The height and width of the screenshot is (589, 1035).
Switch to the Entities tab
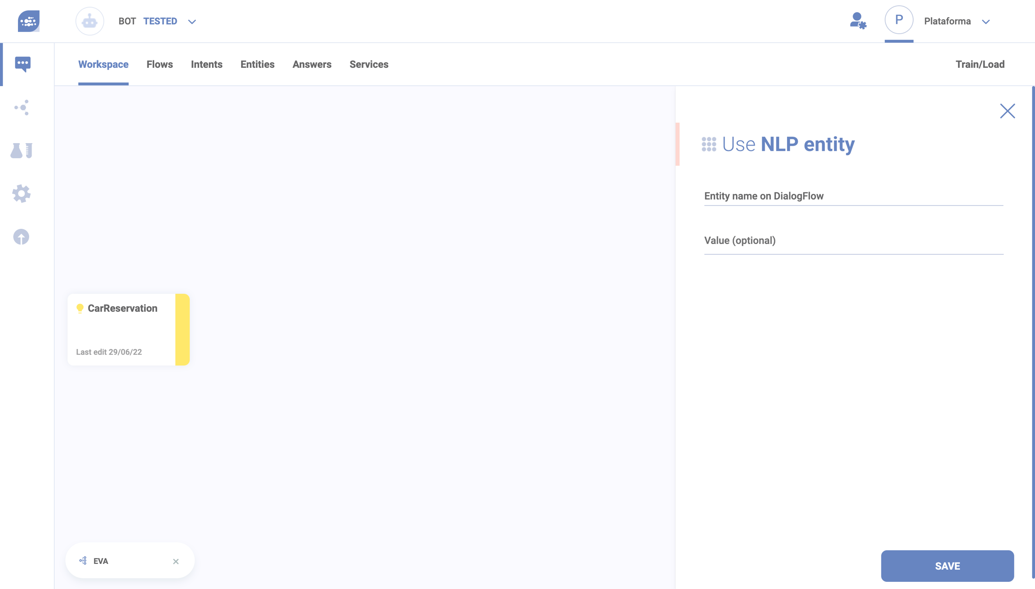pos(257,65)
